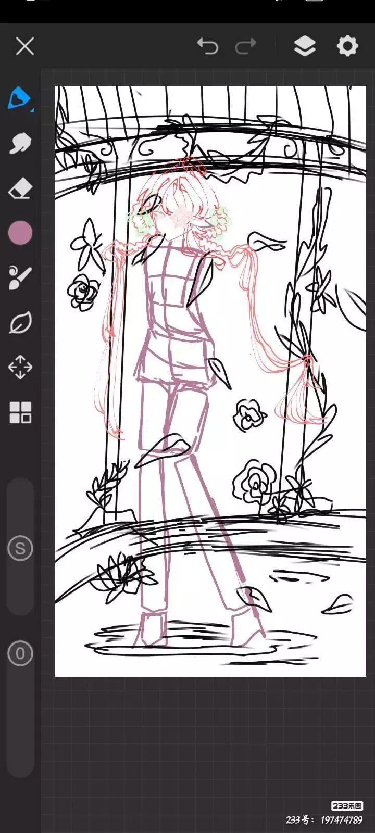Select the blue pen tool
The width and height of the screenshot is (375, 833).
pyautogui.click(x=20, y=98)
